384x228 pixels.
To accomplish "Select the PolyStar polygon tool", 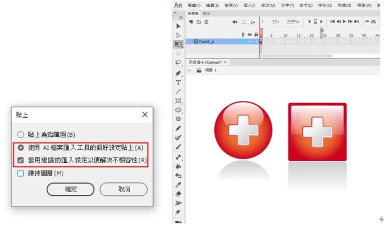I will point(179,119).
